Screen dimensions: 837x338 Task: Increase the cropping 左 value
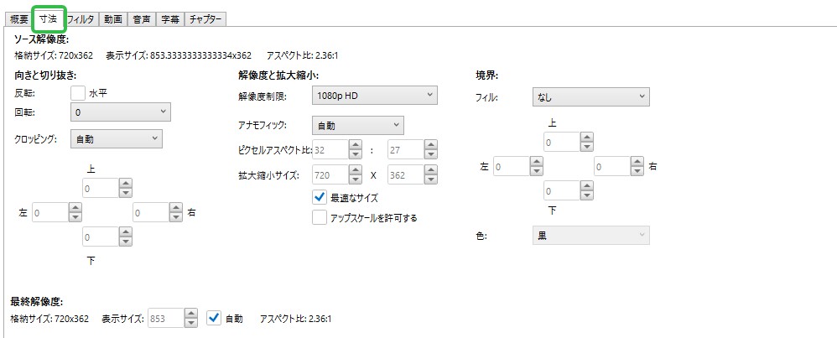click(x=75, y=208)
